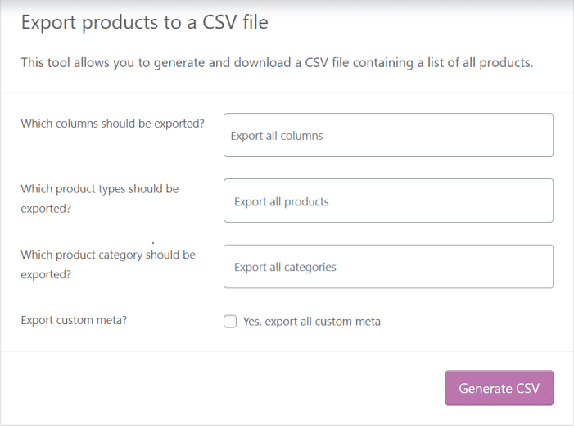Image resolution: width=574 pixels, height=428 pixels.
Task: Click empty right side of product types field
Action: click(491, 200)
